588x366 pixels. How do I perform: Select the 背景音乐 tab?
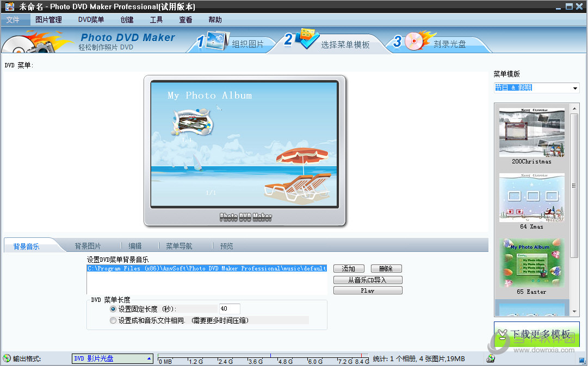(26, 246)
